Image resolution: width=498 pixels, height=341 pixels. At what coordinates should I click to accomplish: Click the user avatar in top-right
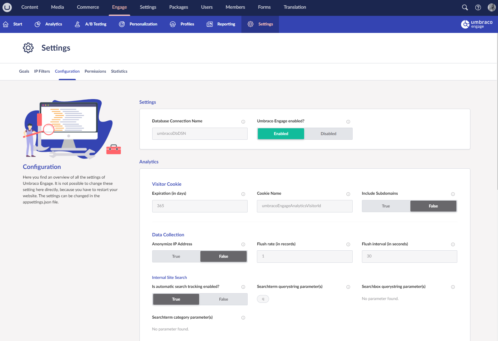pyautogui.click(x=491, y=7)
